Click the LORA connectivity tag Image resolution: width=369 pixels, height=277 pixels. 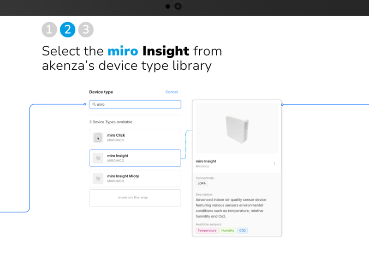(202, 183)
